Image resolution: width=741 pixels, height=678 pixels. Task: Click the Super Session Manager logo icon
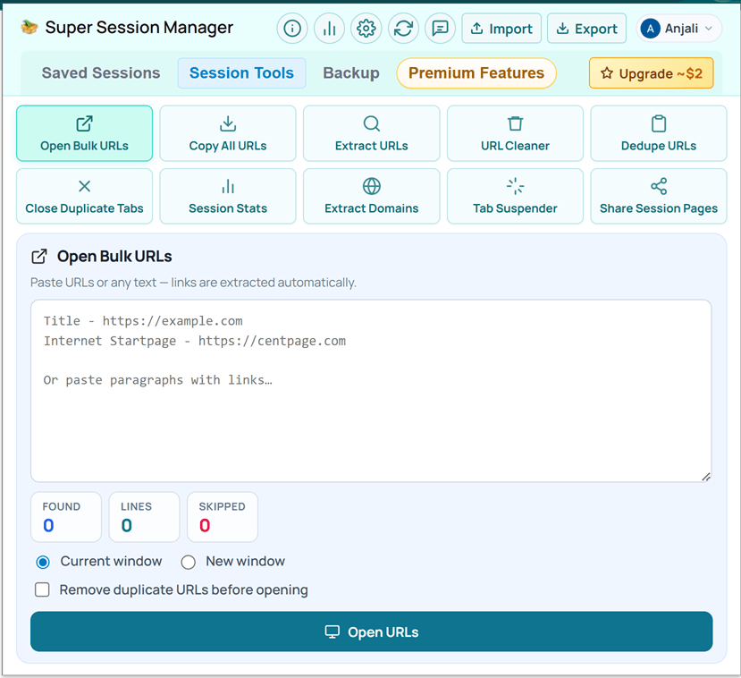click(29, 28)
